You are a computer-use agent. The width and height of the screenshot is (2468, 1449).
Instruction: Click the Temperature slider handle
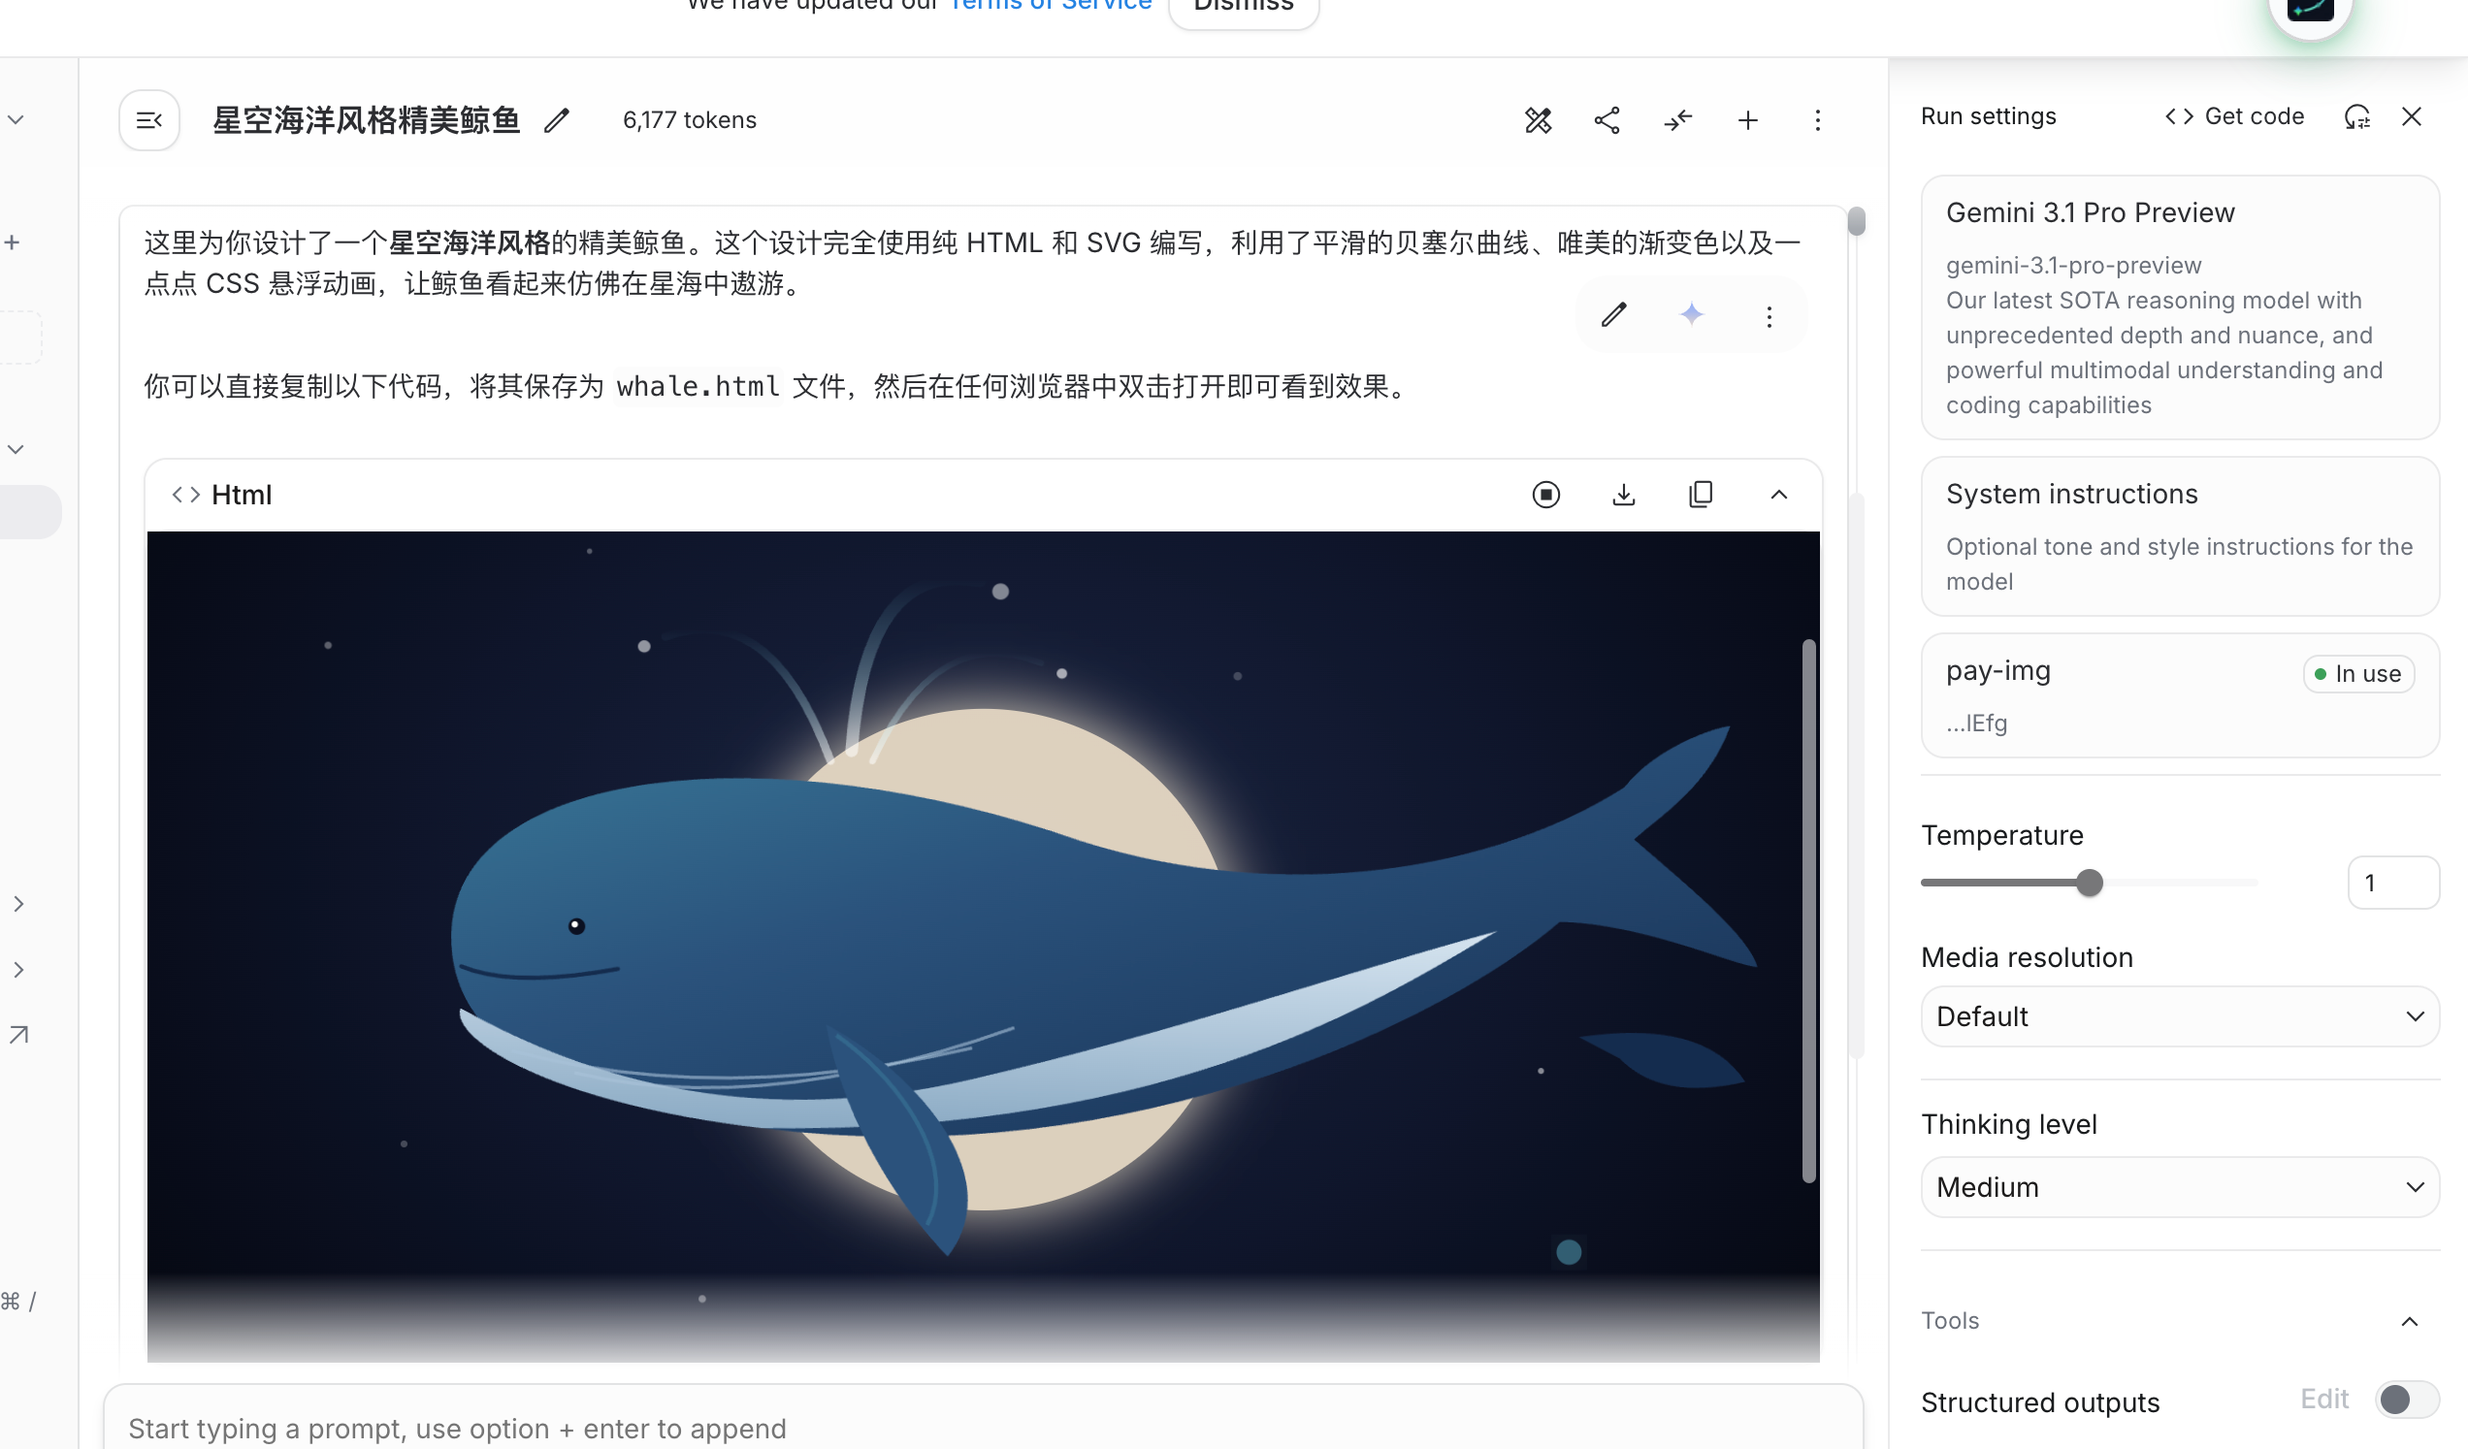[2089, 883]
